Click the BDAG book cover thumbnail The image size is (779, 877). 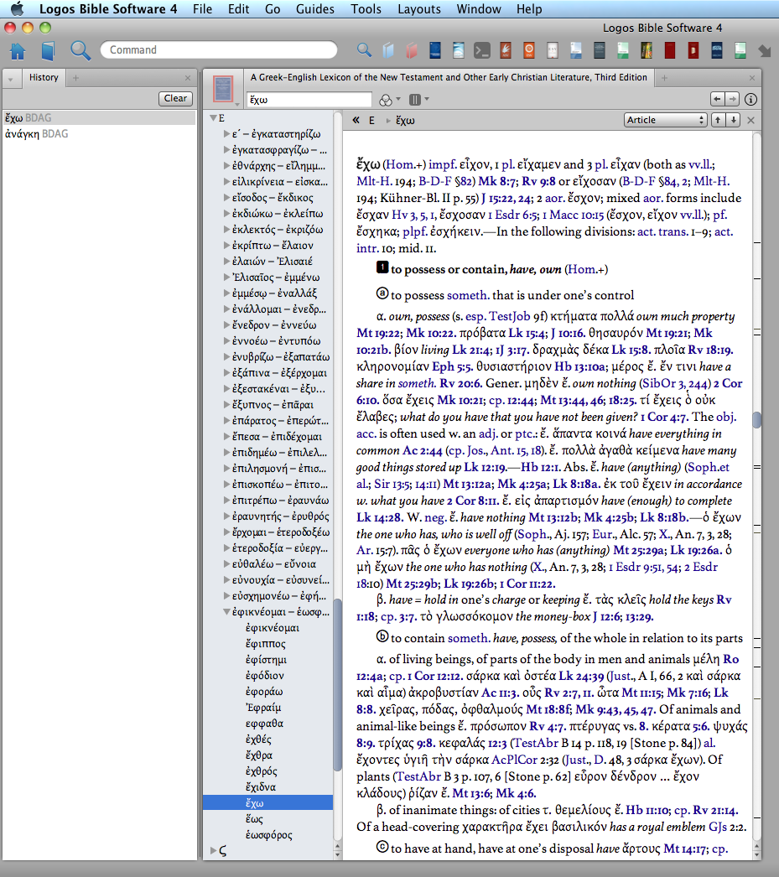[x=223, y=88]
